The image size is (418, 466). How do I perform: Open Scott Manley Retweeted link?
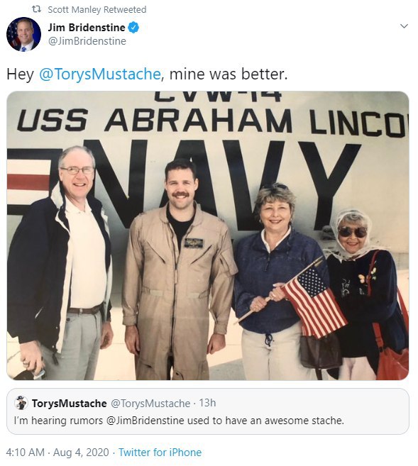(97, 9)
